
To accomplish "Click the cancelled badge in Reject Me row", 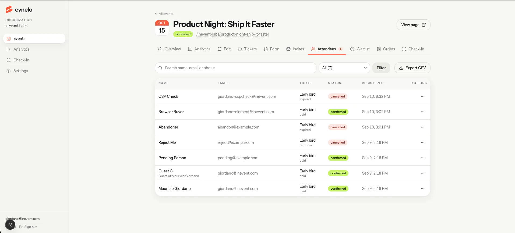I will (x=338, y=142).
